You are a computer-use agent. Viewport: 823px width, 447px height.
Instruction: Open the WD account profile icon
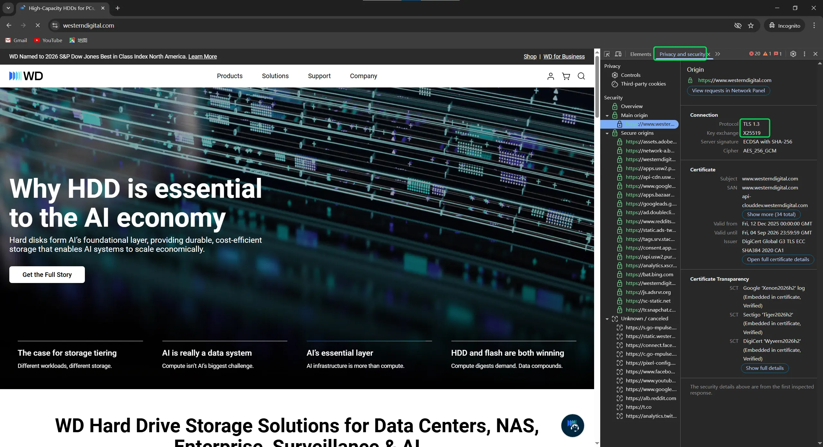(551, 76)
